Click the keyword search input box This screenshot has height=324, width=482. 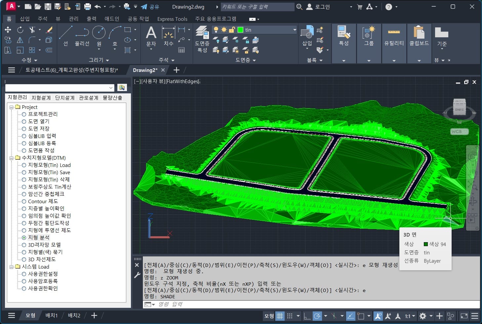coord(257,7)
